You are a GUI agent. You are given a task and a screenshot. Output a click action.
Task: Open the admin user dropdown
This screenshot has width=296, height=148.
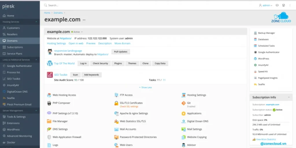[266, 5]
